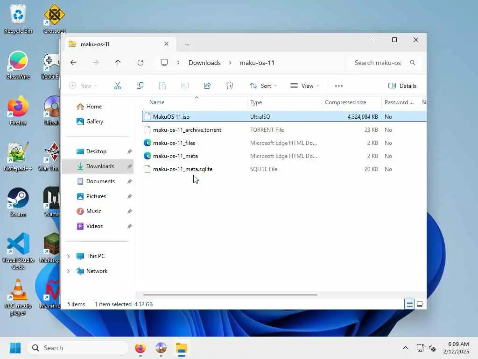The image size is (478, 359).
Task: Open Crossout desktop shortcut
Action: [54, 19]
